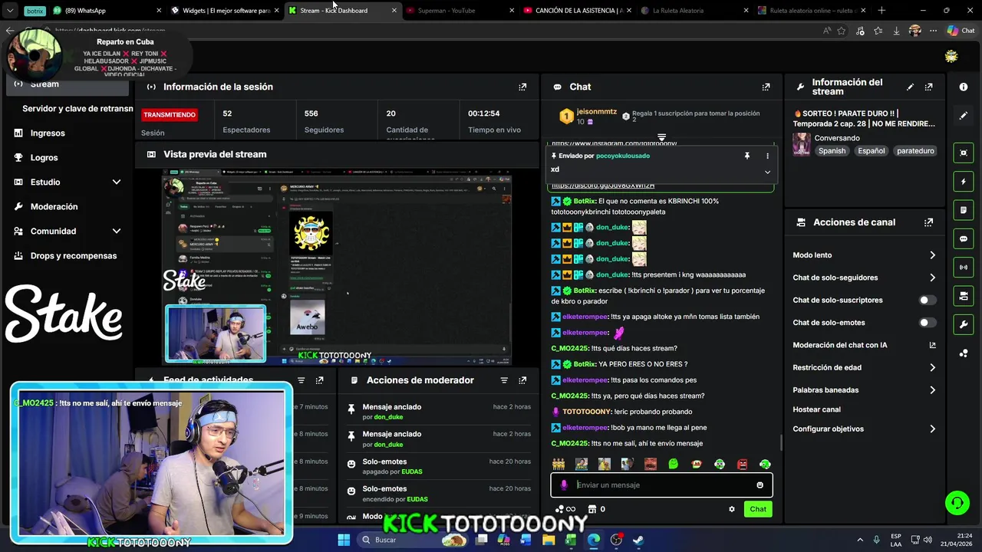Pop out the Acciones de canal panel

(x=929, y=222)
